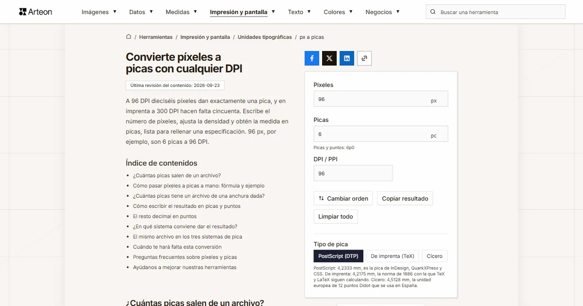Screen dimensions: 583x306
Task: Go to home breadcrumb icon
Action: 129,37
